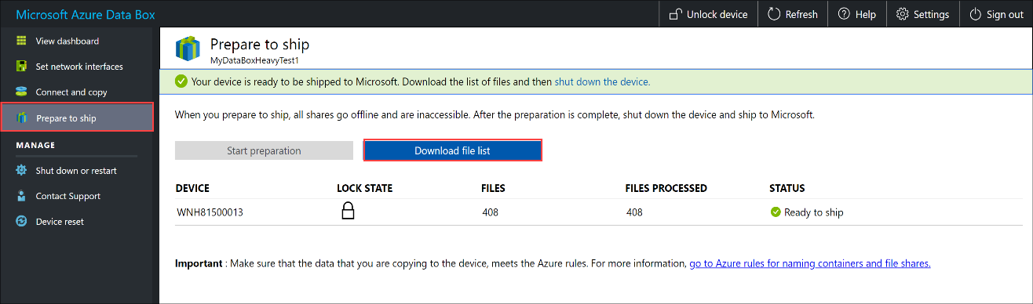Click the STATUS column header
1033x304 pixels.
click(x=787, y=188)
